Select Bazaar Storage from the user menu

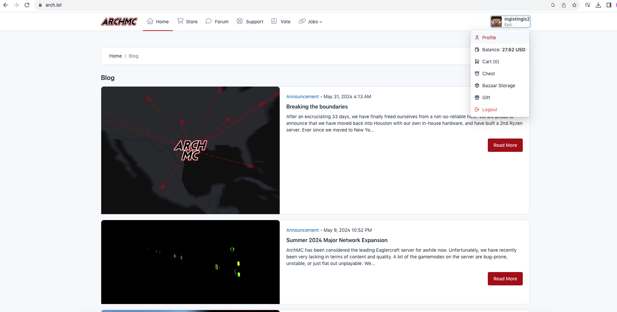pyautogui.click(x=500, y=86)
